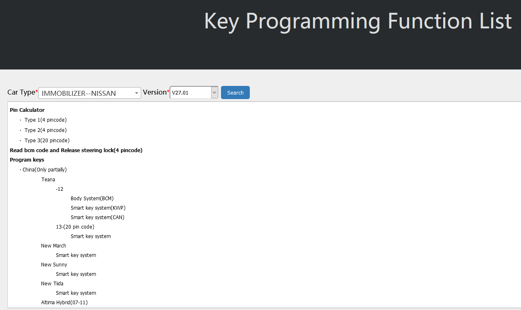
Task: Click the Altima Hybrid(07-11) row
Action: coord(64,302)
